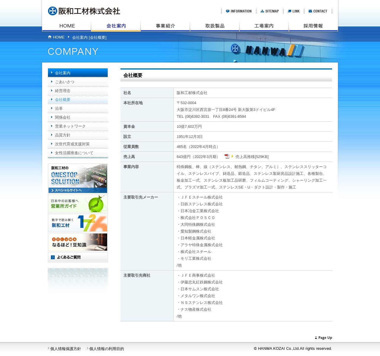Open 次世代育成支援対策 in sidebar menu
Screen dimensions: 380x356
(78, 144)
